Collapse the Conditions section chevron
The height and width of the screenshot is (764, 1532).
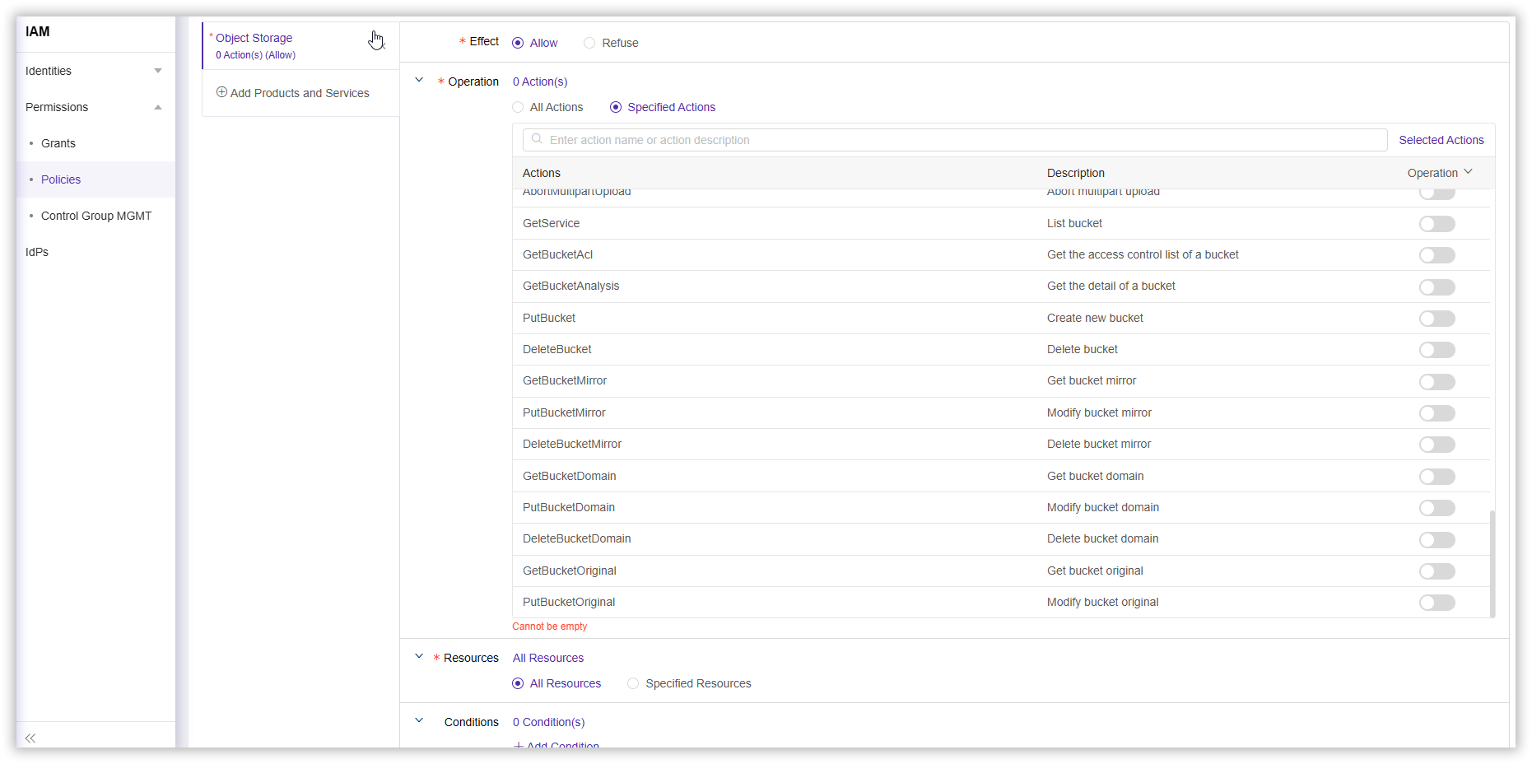pos(419,721)
